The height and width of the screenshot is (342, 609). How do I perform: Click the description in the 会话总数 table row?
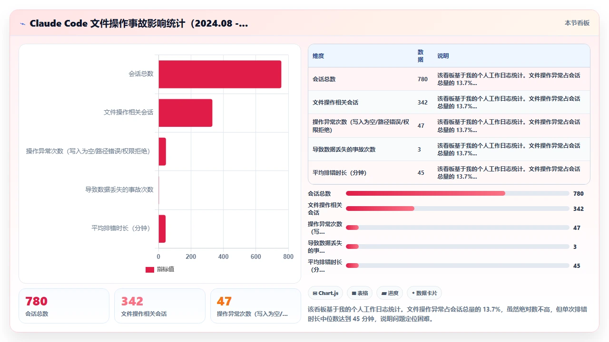point(509,79)
